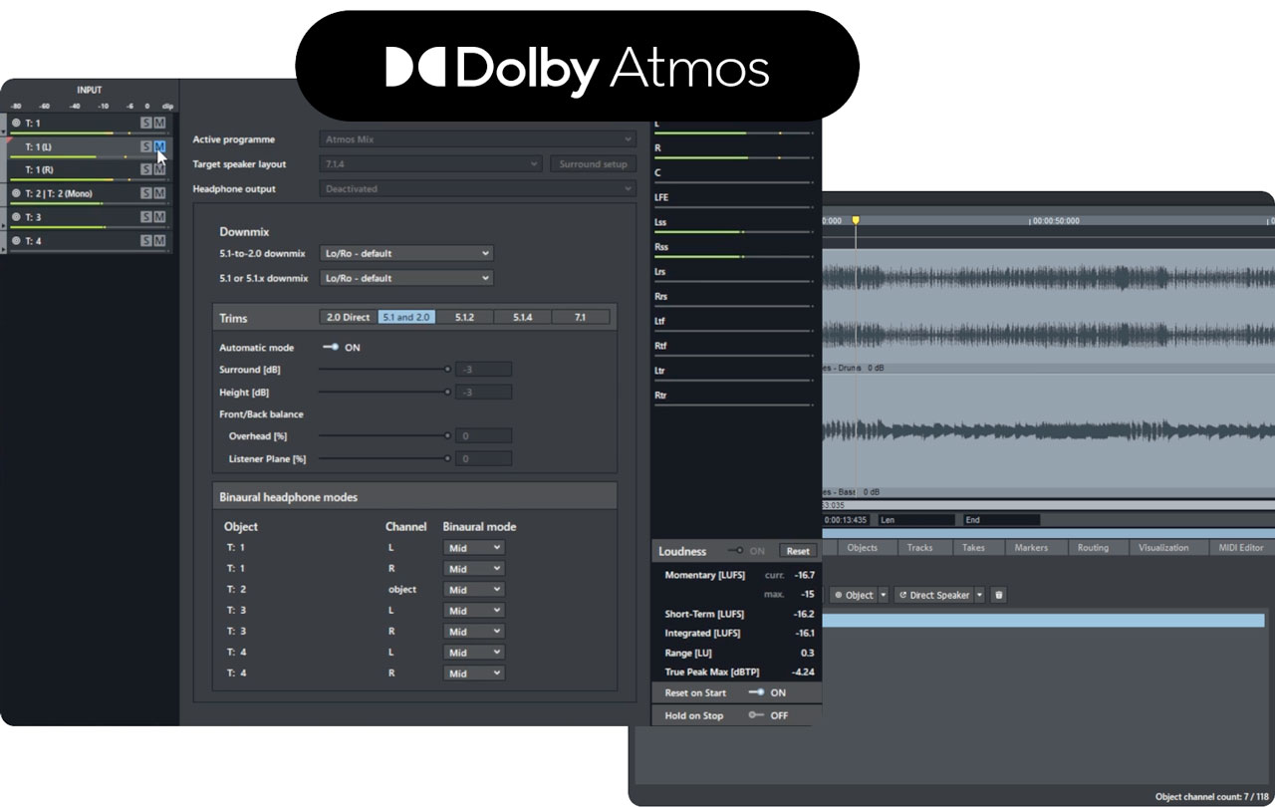
Task: Open binaural mode dropdown for T: 1 L
Action: (474, 548)
